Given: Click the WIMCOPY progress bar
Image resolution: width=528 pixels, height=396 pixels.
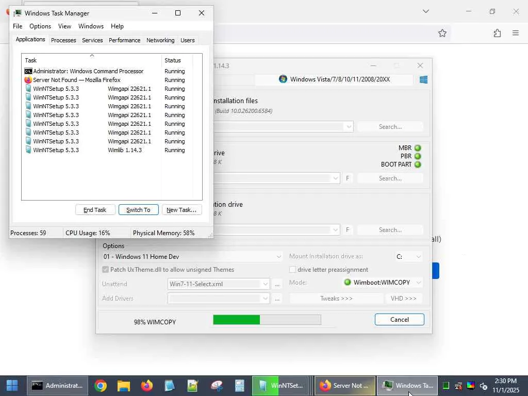Looking at the screenshot, I should pyautogui.click(x=267, y=320).
